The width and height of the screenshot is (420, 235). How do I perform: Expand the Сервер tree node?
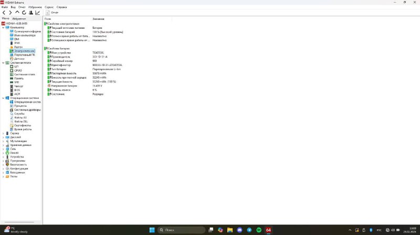[x=2, y=133]
